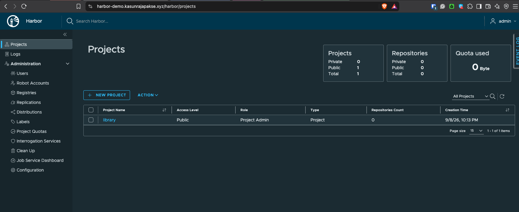Open the library project link
519x212 pixels.
109,120
